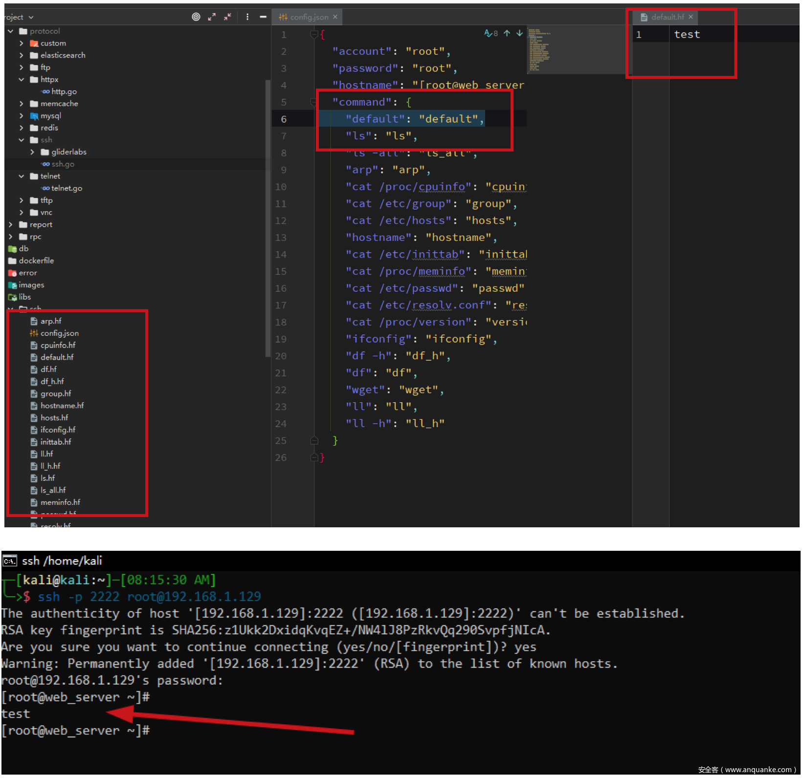804x779 pixels.
Task: Toggle the code fold marker on line 1
Action: 314,35
